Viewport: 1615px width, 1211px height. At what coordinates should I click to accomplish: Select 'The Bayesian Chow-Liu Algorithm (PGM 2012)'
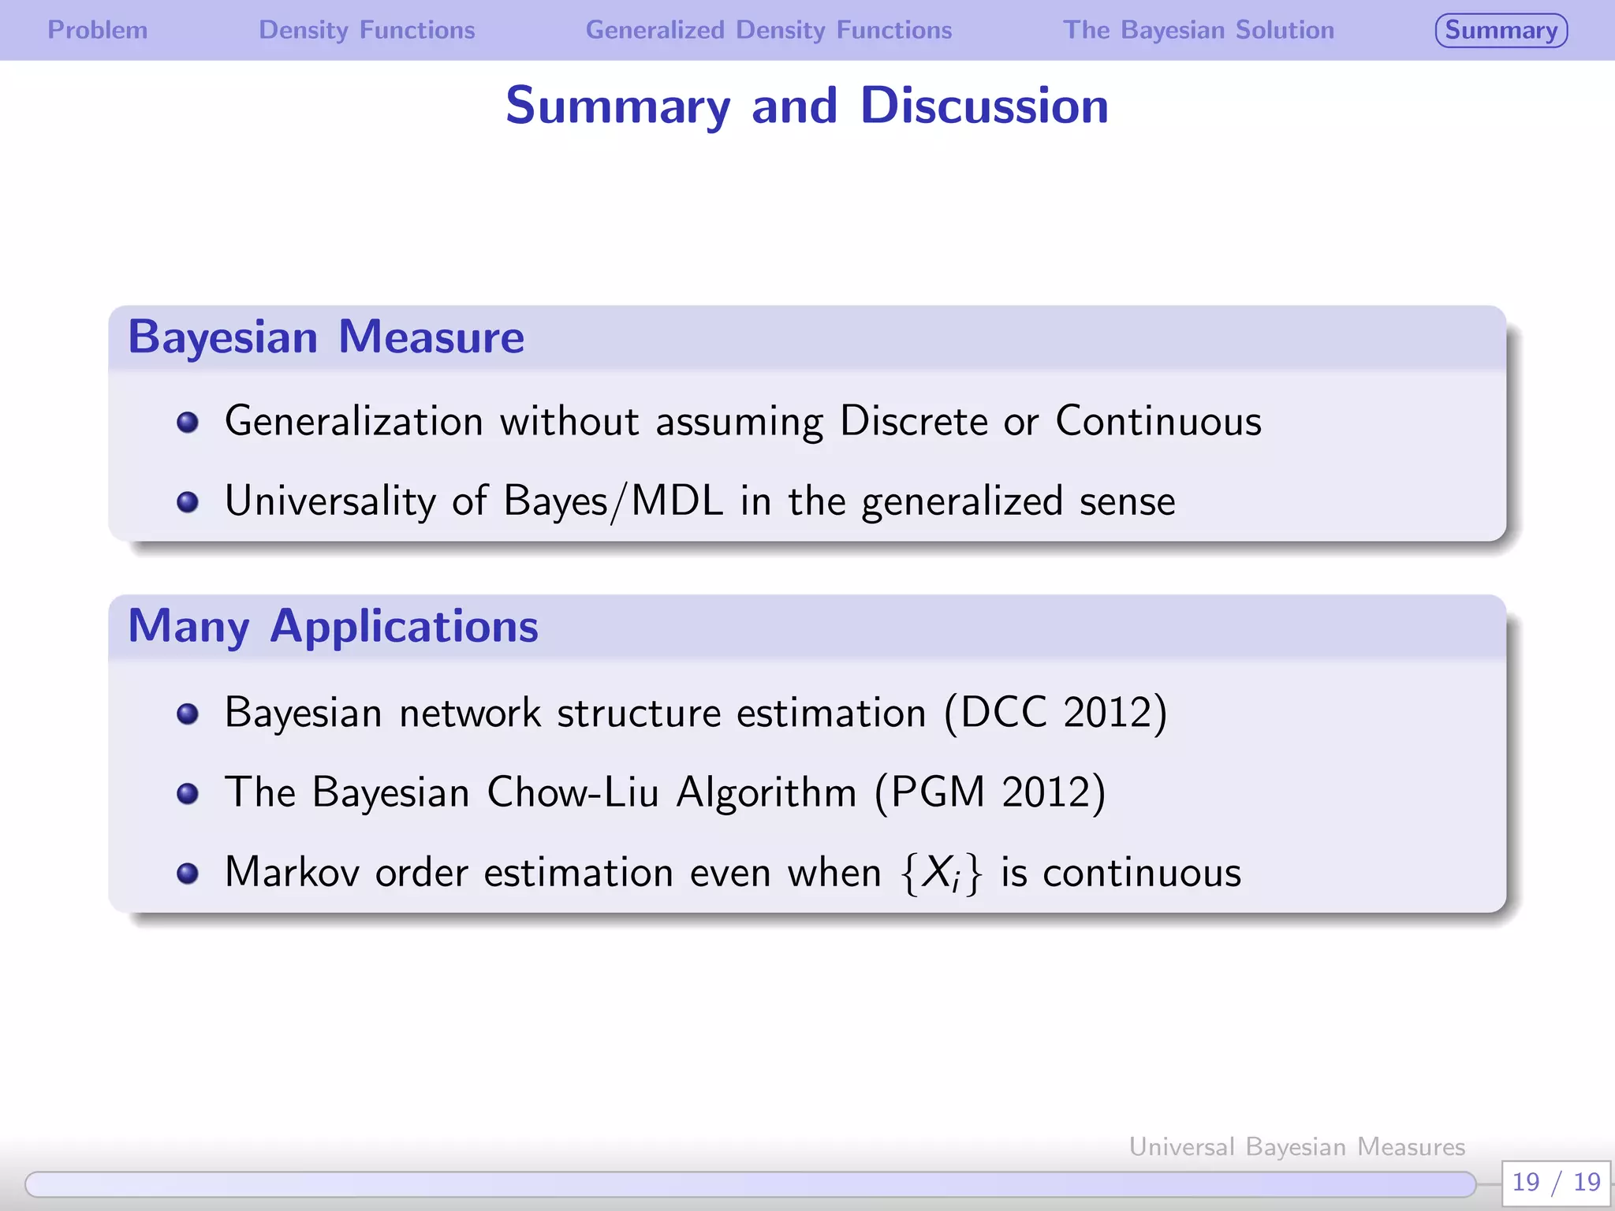pos(666,792)
